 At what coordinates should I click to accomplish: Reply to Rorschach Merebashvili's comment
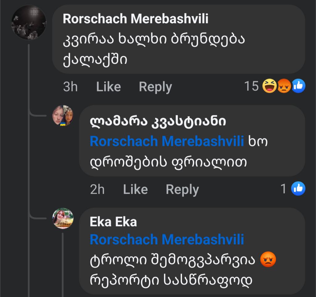pos(155,87)
